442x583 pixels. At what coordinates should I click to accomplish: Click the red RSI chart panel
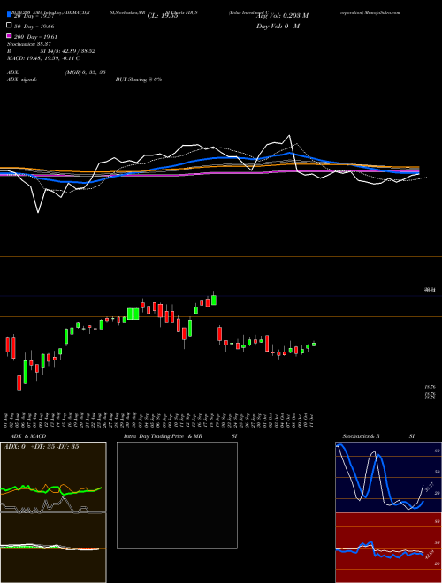coord(388,548)
